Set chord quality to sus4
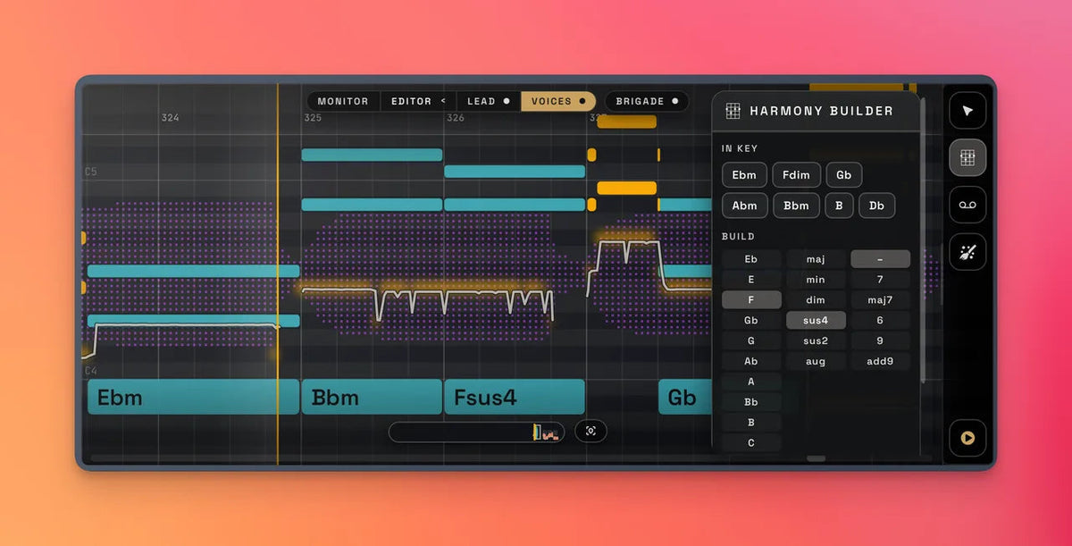 (816, 321)
